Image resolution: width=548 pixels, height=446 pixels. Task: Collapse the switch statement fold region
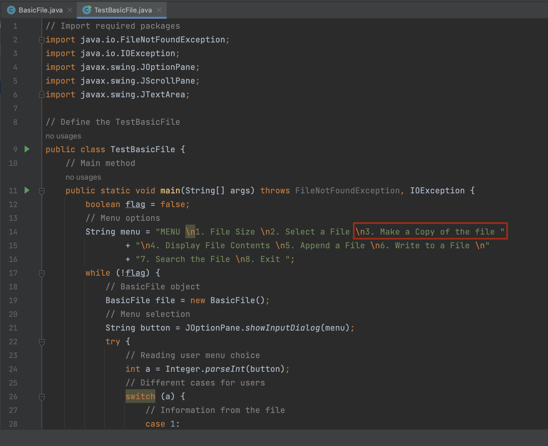tap(42, 396)
